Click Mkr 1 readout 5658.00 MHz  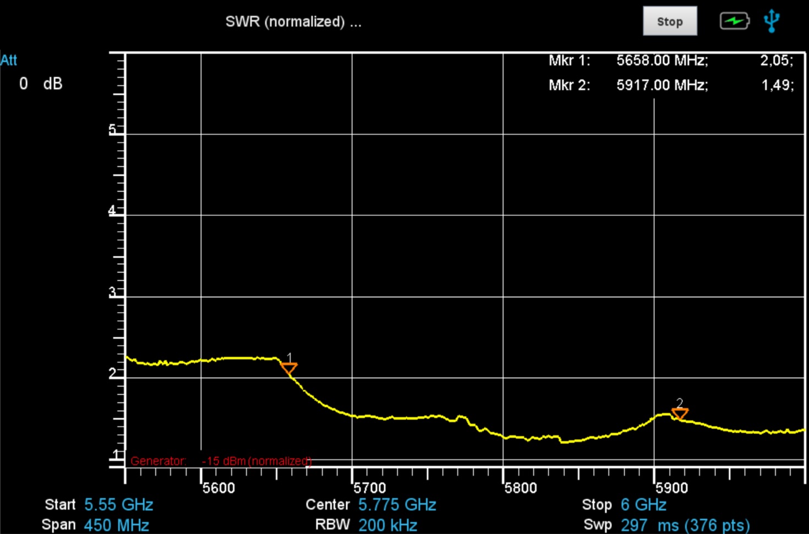pyautogui.click(x=662, y=61)
